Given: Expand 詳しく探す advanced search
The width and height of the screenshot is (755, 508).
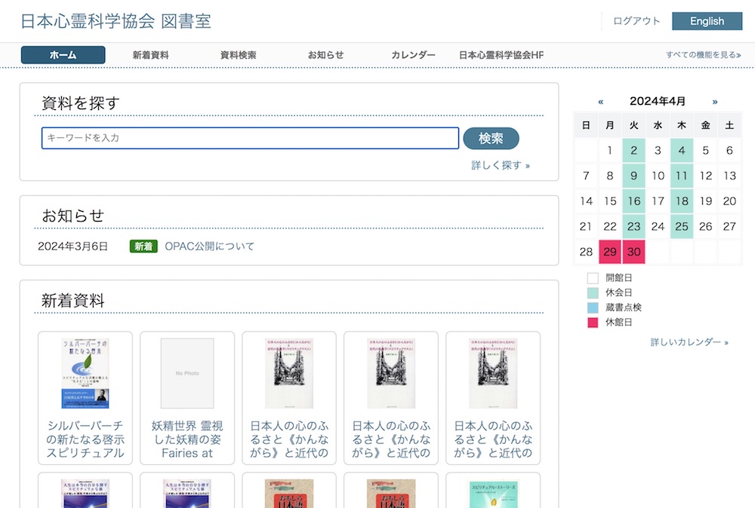Looking at the screenshot, I should point(500,165).
